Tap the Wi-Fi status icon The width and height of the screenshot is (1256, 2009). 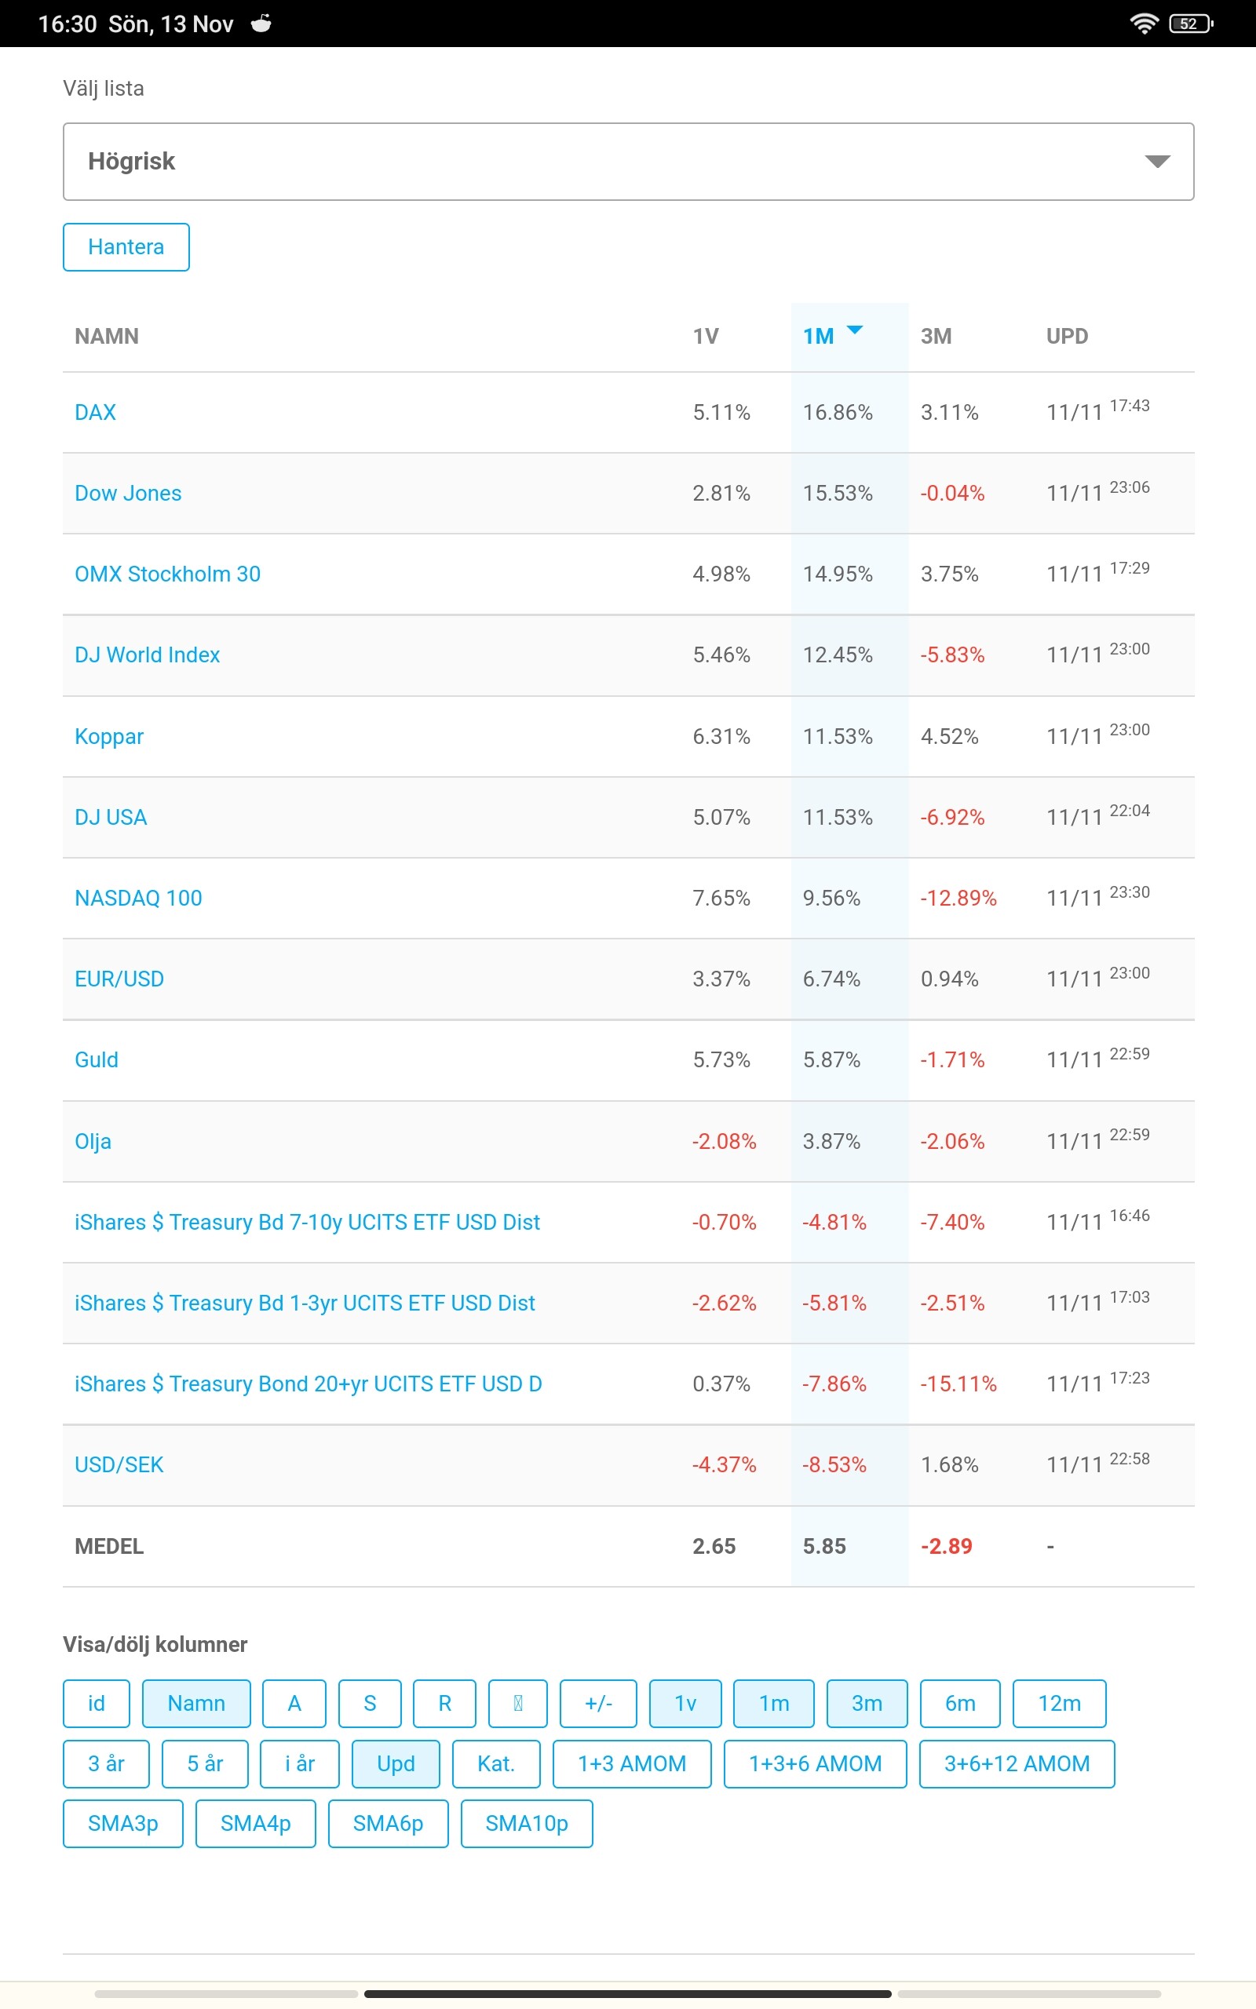pos(1144,24)
